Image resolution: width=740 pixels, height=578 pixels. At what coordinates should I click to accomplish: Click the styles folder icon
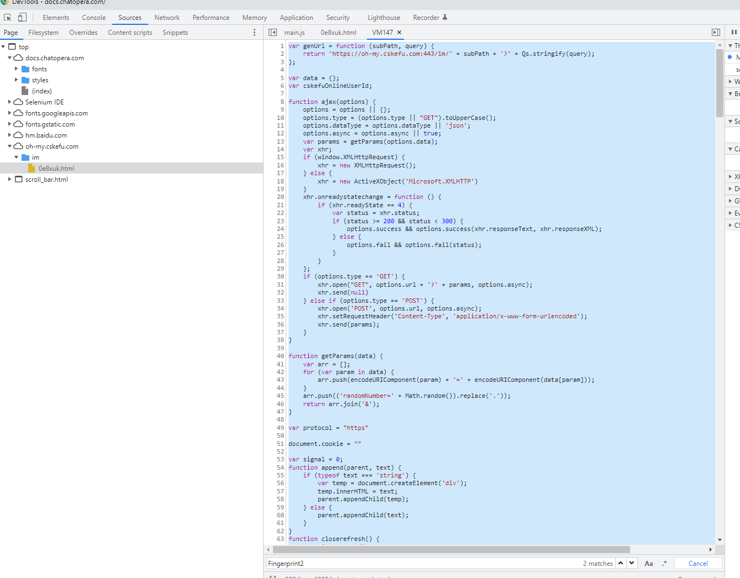(25, 80)
